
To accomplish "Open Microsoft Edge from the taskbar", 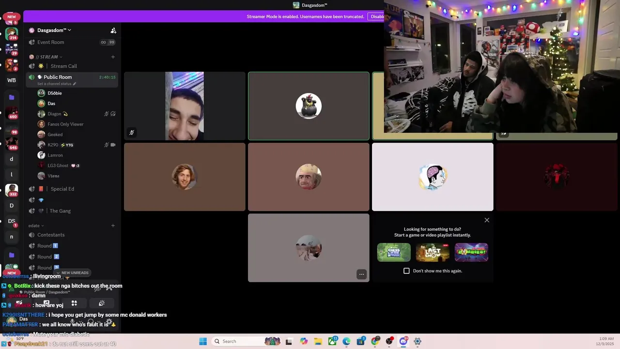I will pyautogui.click(x=346, y=341).
